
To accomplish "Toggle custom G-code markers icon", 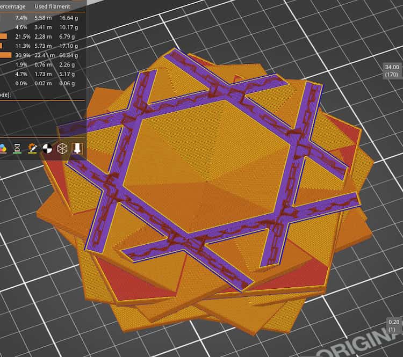I will 32,149.
